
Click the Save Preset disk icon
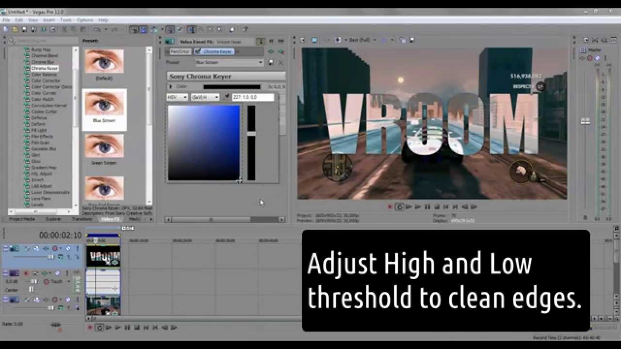tap(271, 63)
